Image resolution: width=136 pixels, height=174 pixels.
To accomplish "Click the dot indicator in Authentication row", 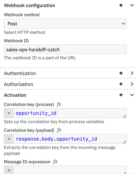I will coord(121,73).
